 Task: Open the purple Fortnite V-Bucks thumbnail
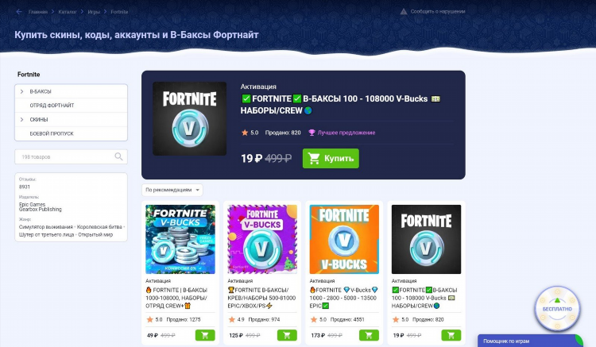point(262,239)
